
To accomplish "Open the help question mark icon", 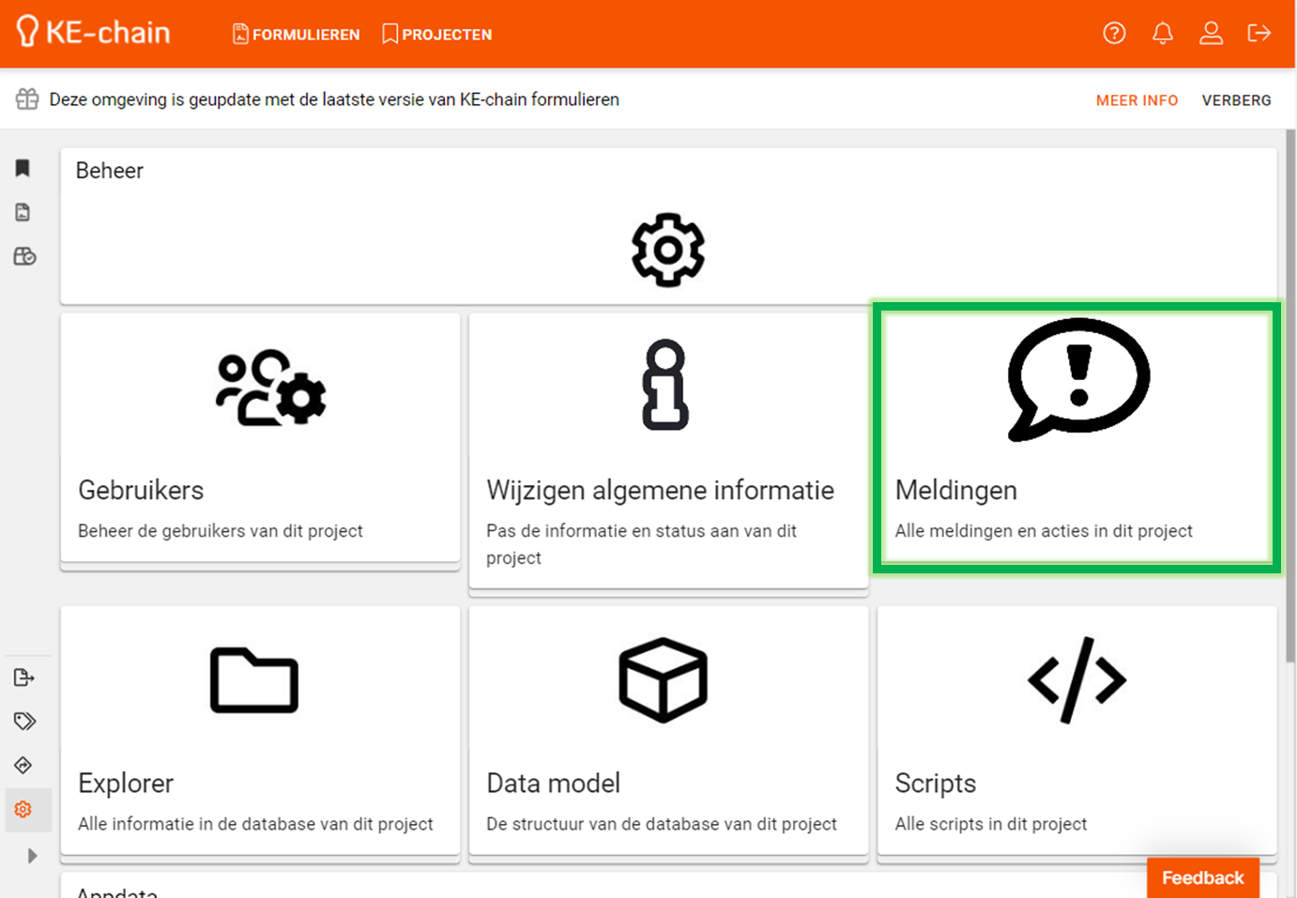I will 1114,34.
